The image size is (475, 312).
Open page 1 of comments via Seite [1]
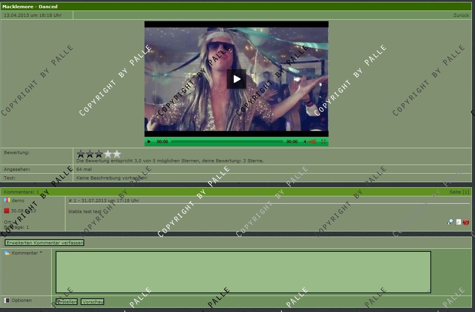click(x=459, y=192)
